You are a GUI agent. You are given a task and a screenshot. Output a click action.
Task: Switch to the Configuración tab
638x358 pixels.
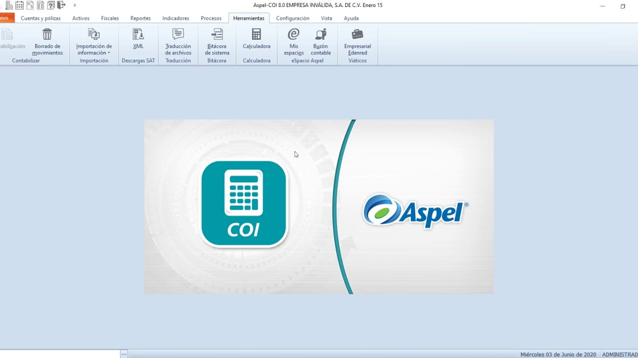[293, 18]
